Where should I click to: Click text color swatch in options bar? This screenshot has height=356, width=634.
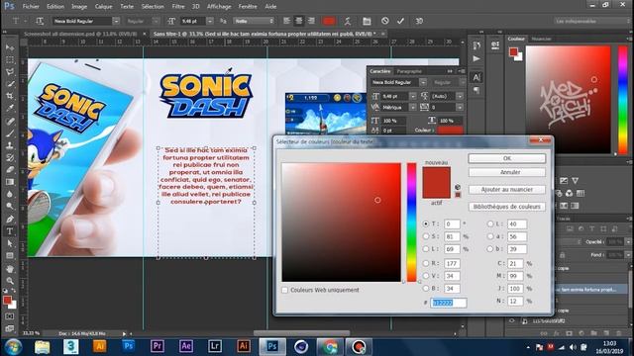[329, 21]
